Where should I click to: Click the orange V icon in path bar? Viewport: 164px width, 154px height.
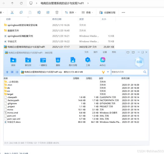tap(103, 72)
